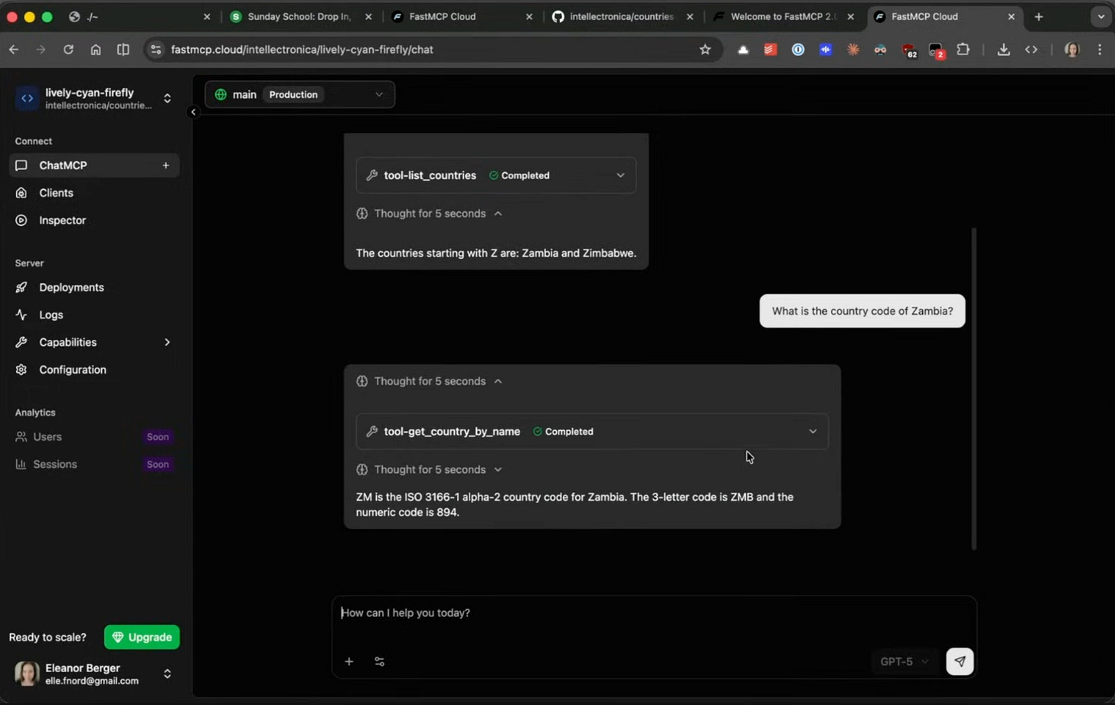Open the browser profile avatar
Viewport: 1115px width, 705px height.
click(x=1072, y=50)
